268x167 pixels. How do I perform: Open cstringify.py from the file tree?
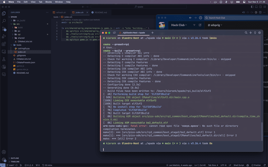tap(24, 48)
